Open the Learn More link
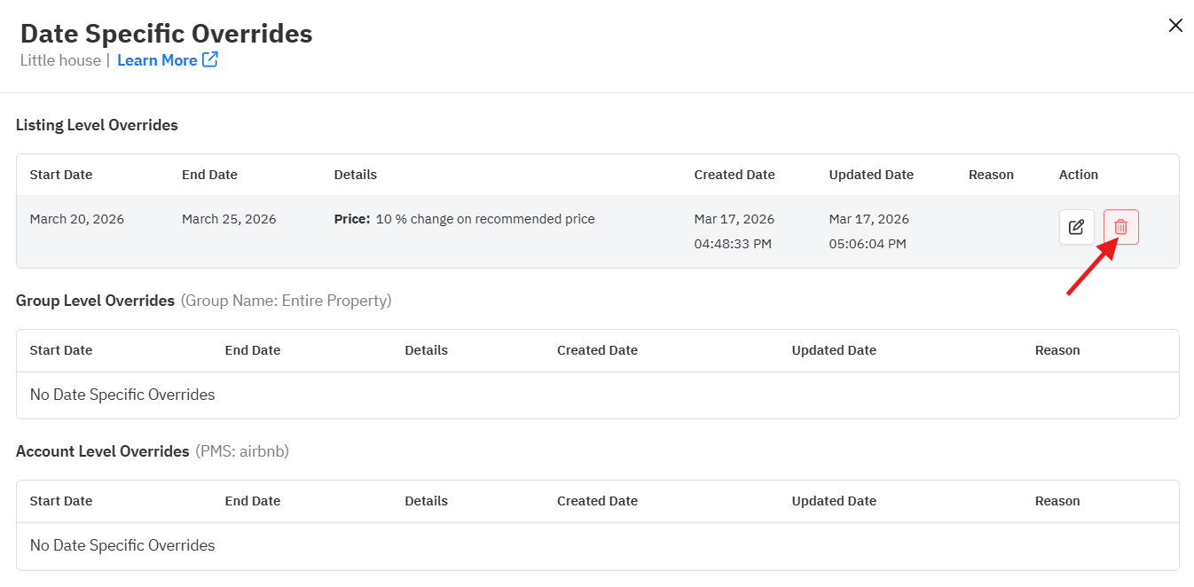Image resolution: width=1194 pixels, height=587 pixels. click(x=157, y=60)
